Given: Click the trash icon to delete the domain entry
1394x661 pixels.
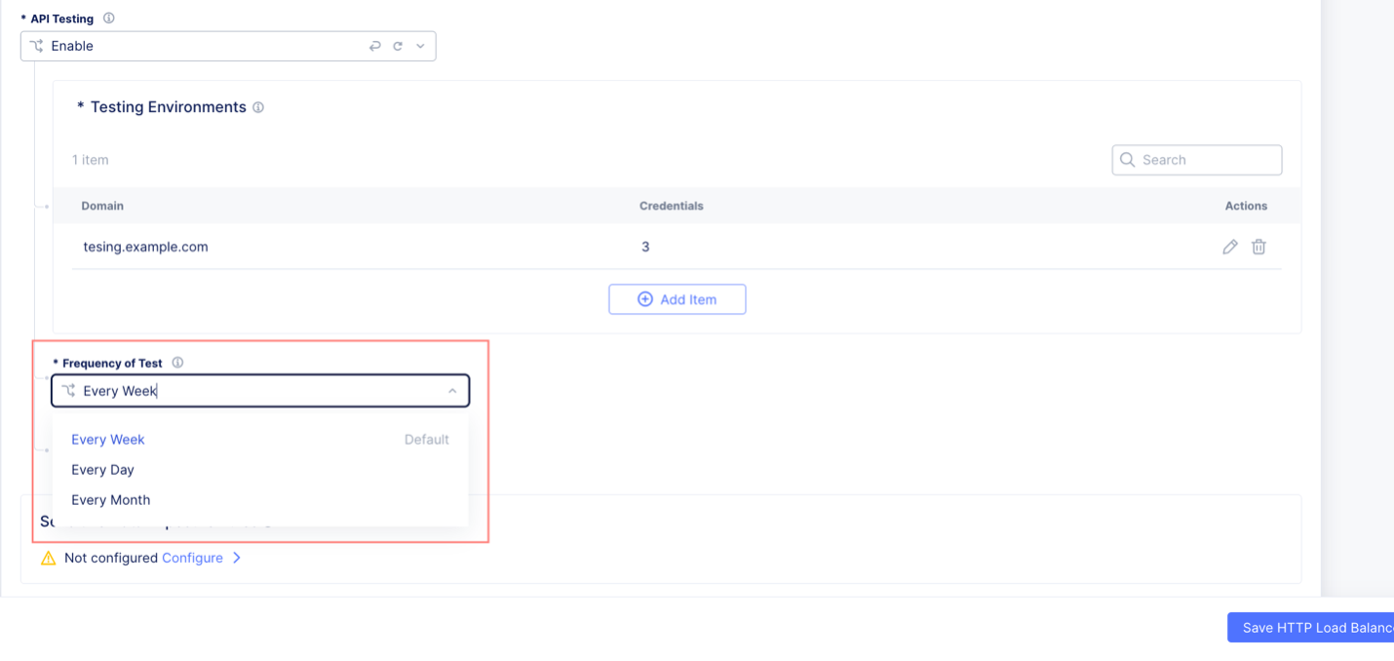Looking at the screenshot, I should (1258, 247).
